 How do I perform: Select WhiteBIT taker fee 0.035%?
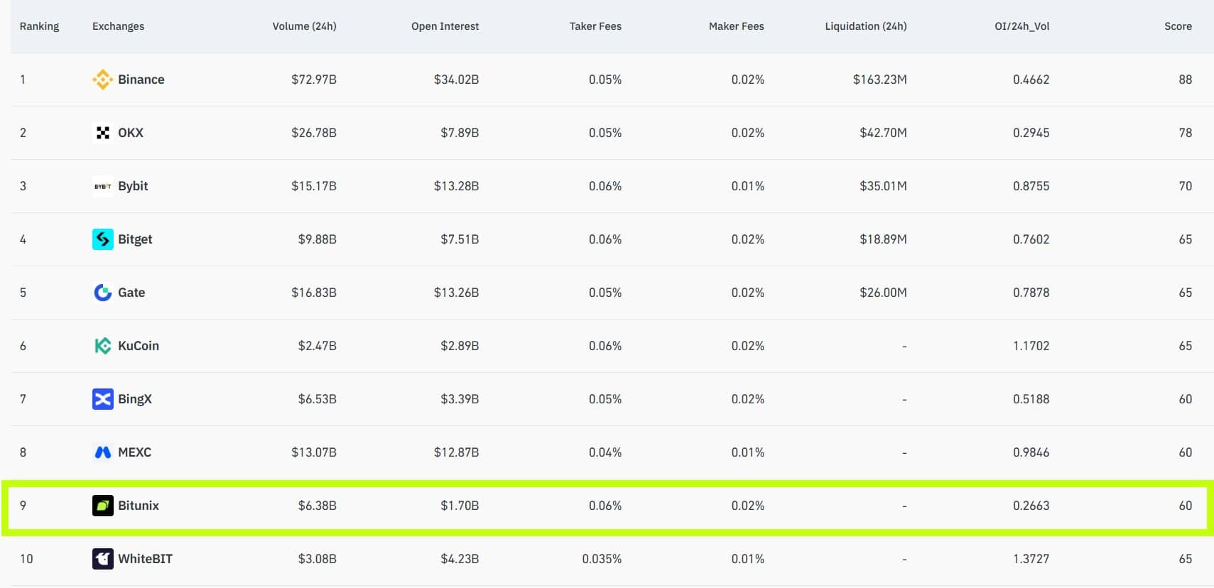(602, 559)
